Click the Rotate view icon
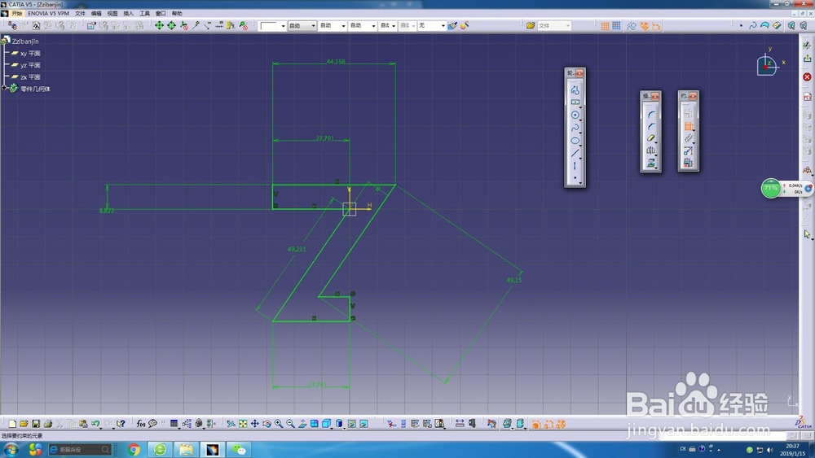 click(x=267, y=424)
